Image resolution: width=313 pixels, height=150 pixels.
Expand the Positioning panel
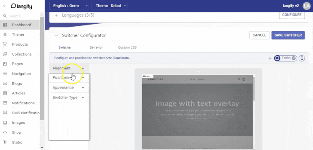click(x=69, y=78)
